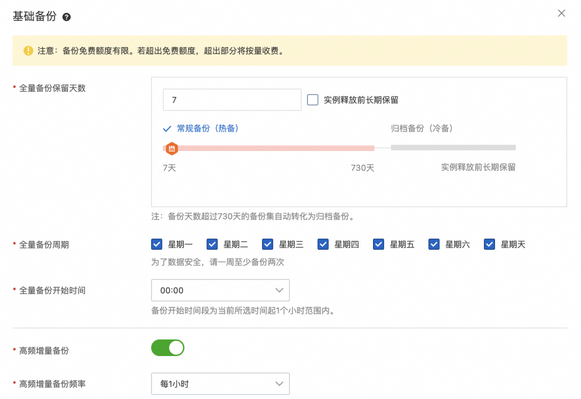581x399 pixels.
Task: Select the 归档备份（冷备） label
Action: pos(422,128)
